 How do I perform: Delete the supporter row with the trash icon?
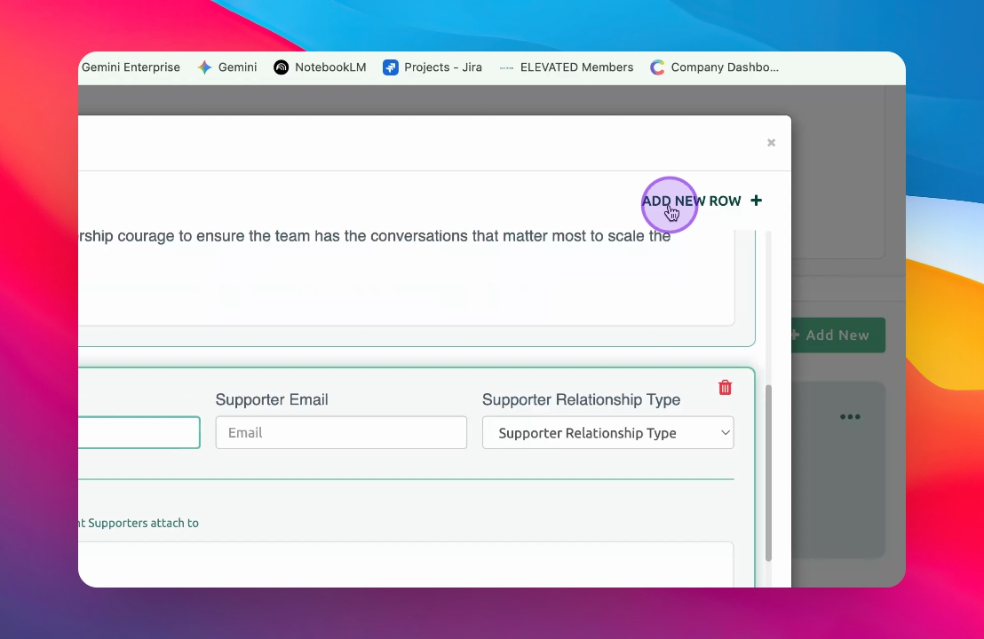[x=725, y=388]
